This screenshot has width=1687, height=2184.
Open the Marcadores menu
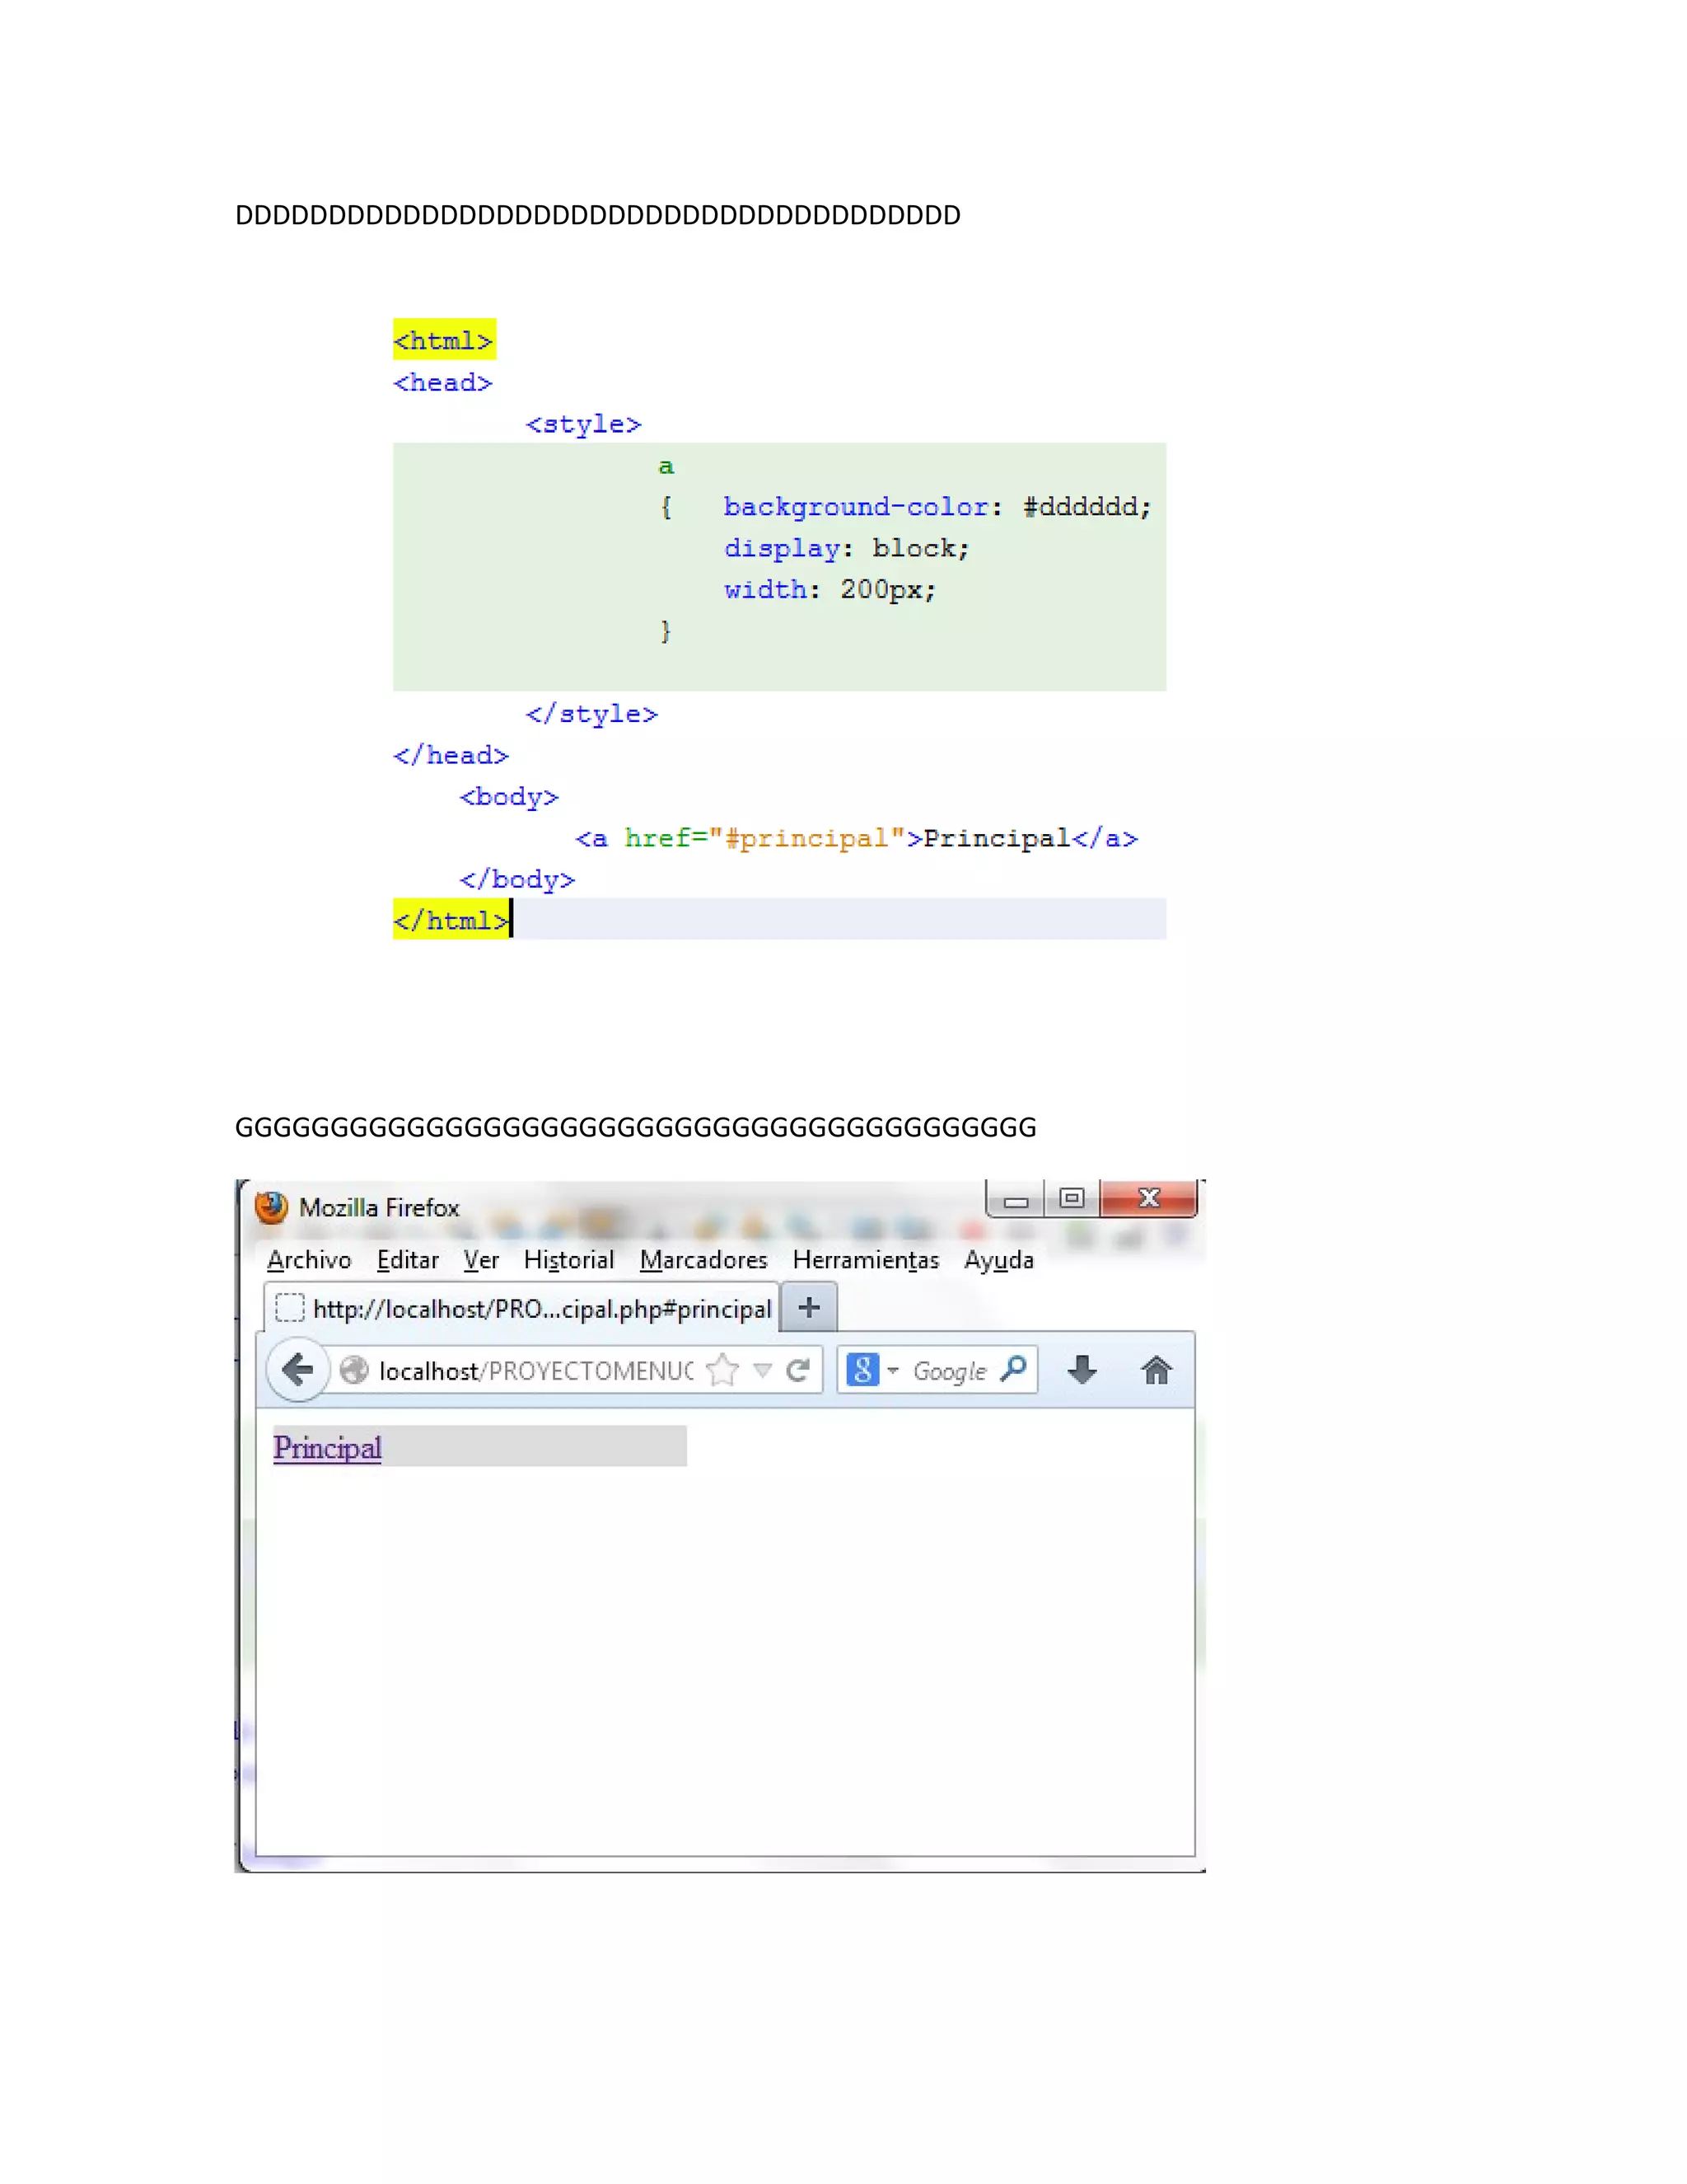703,1260
